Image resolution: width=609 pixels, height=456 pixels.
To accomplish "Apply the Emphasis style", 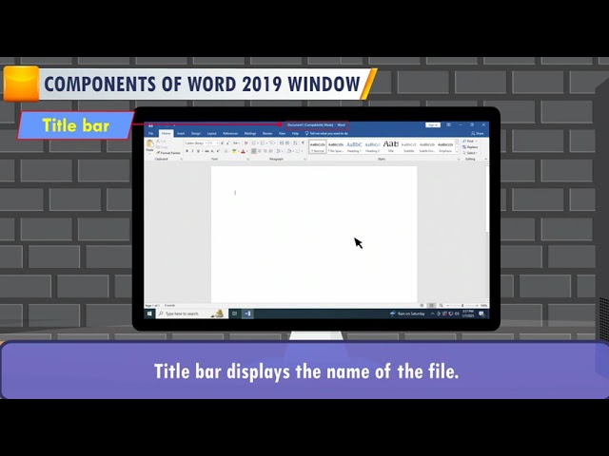I will (x=445, y=146).
